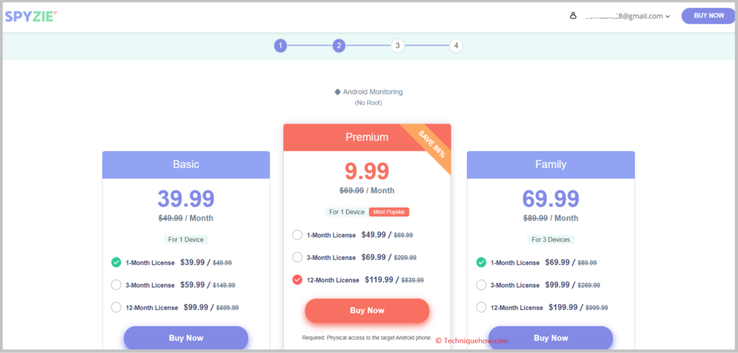Go to step 1 in progress bar
This screenshot has width=738, height=353.
tap(280, 45)
